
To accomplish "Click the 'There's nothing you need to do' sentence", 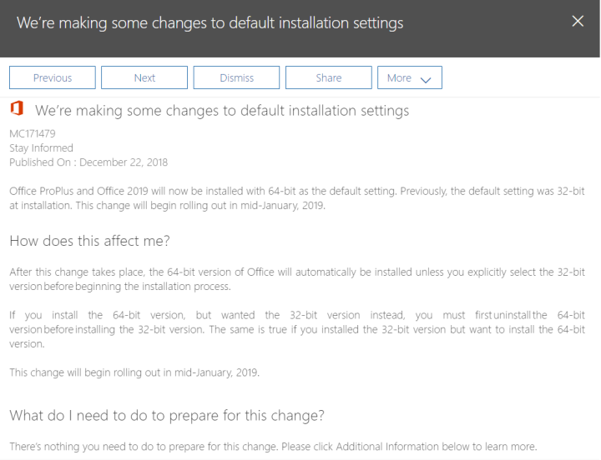I will pyautogui.click(x=273, y=447).
